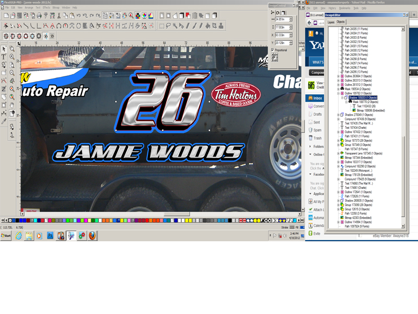418x314 pixels.
Task: Click the Cut scissors icon
Action: pyautogui.click(x=59, y=16)
